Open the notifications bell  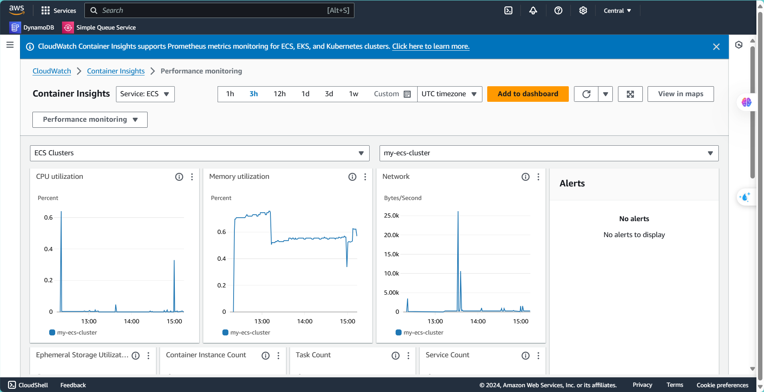pos(533,10)
